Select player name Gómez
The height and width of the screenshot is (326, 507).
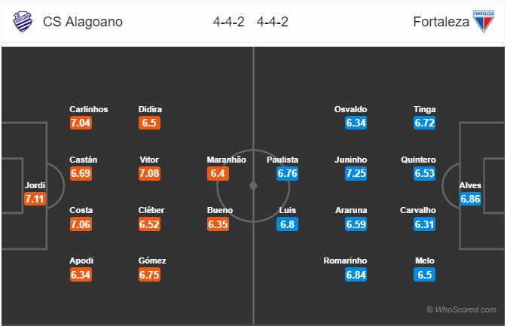coord(152,260)
